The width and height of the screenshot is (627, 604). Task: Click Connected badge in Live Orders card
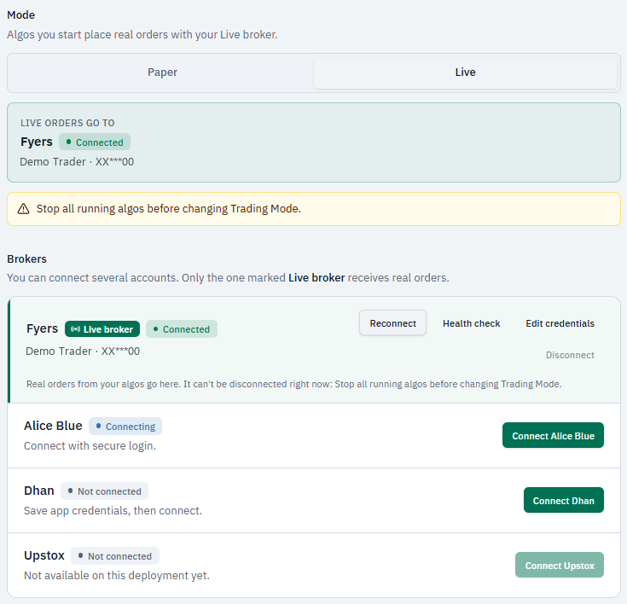tap(95, 142)
